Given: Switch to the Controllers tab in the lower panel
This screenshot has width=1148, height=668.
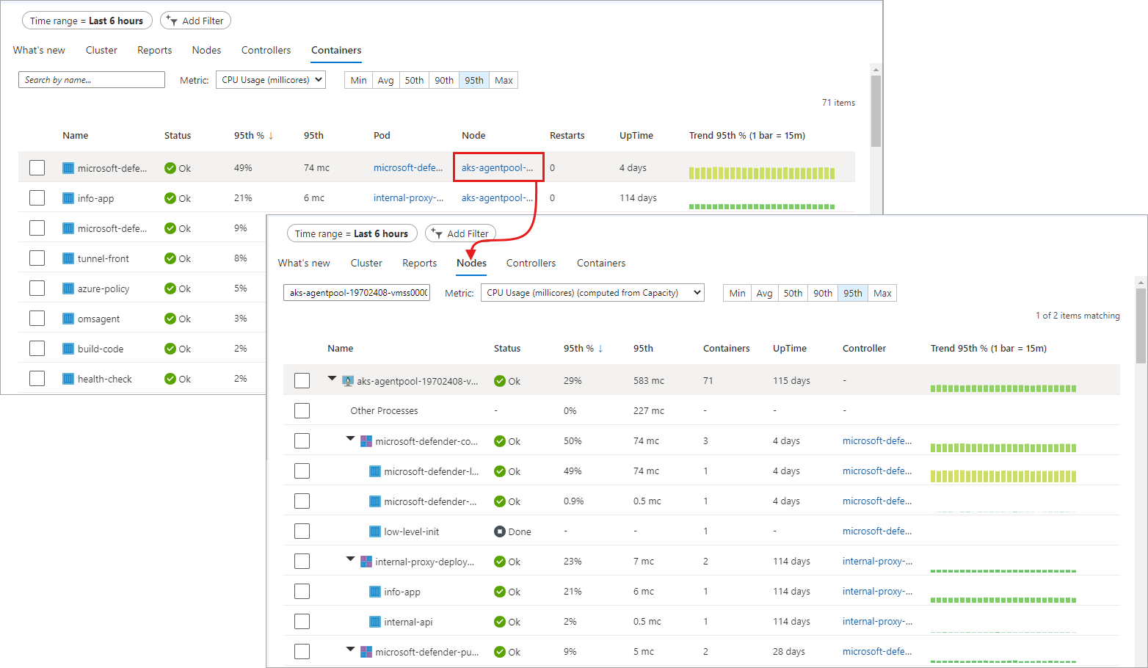Looking at the screenshot, I should 531,263.
